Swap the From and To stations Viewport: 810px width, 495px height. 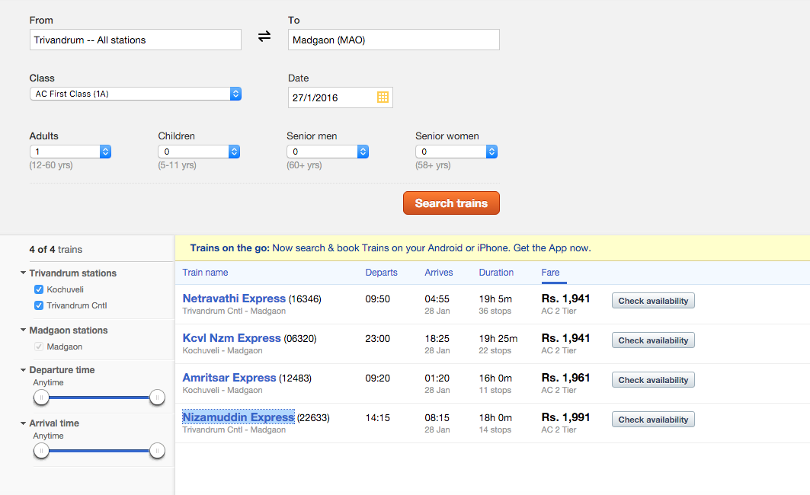point(264,37)
